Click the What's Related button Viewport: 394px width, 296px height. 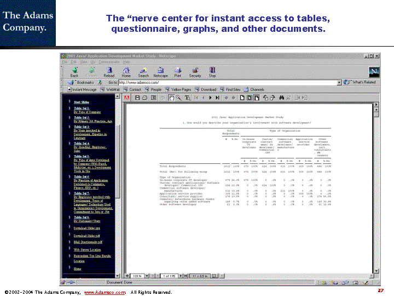[361, 82]
